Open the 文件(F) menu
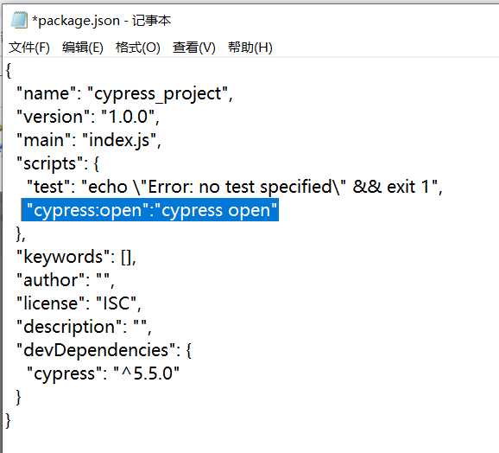The height and width of the screenshot is (453, 499). [29, 48]
